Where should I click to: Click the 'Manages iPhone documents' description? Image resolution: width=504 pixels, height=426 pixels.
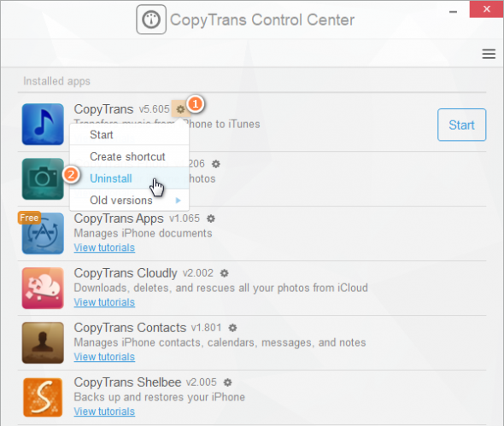click(x=143, y=233)
